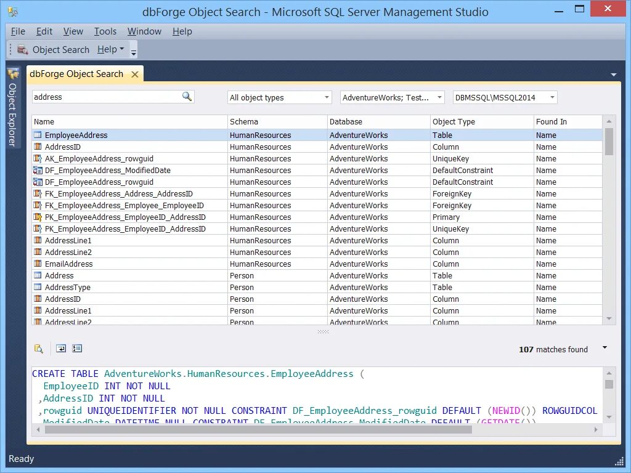Image resolution: width=631 pixels, height=473 pixels.
Task: Select the AddressID row in Person schema
Action: (317, 299)
